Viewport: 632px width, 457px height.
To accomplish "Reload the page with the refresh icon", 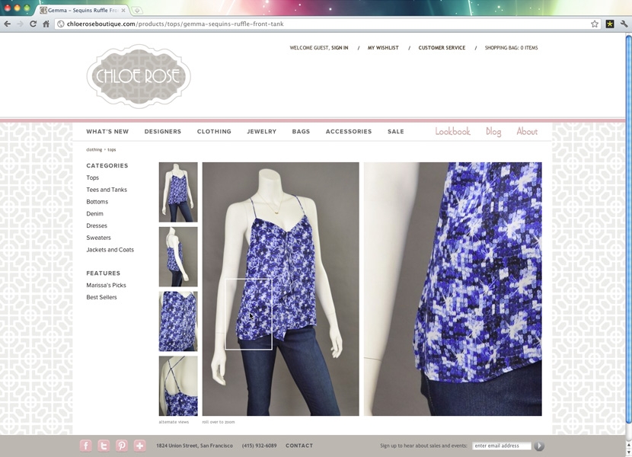I will click(x=33, y=24).
